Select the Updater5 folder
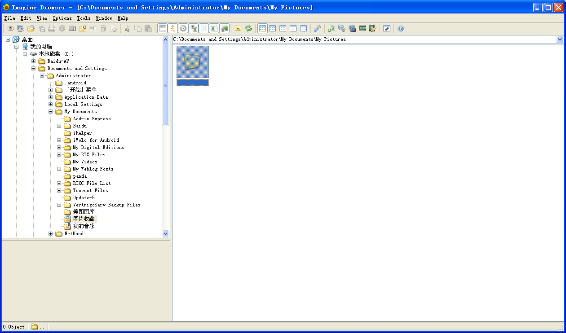This screenshot has width=566, height=333. [x=84, y=198]
